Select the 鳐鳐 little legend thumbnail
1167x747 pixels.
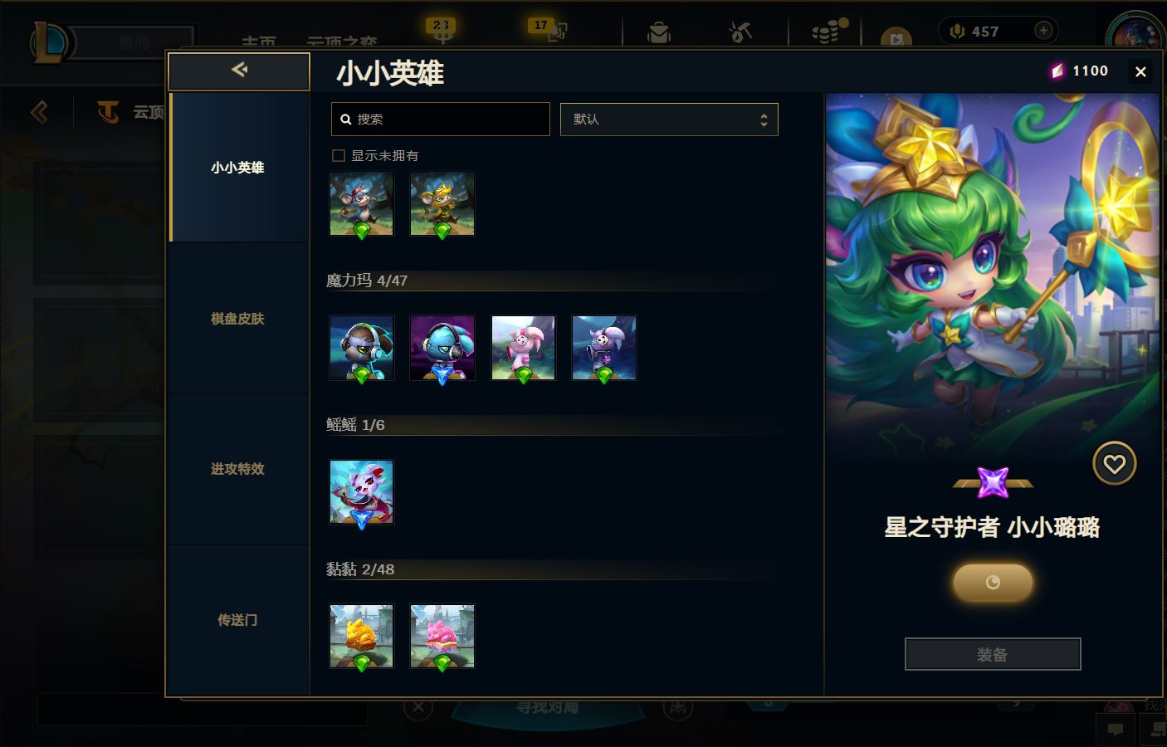coord(361,492)
